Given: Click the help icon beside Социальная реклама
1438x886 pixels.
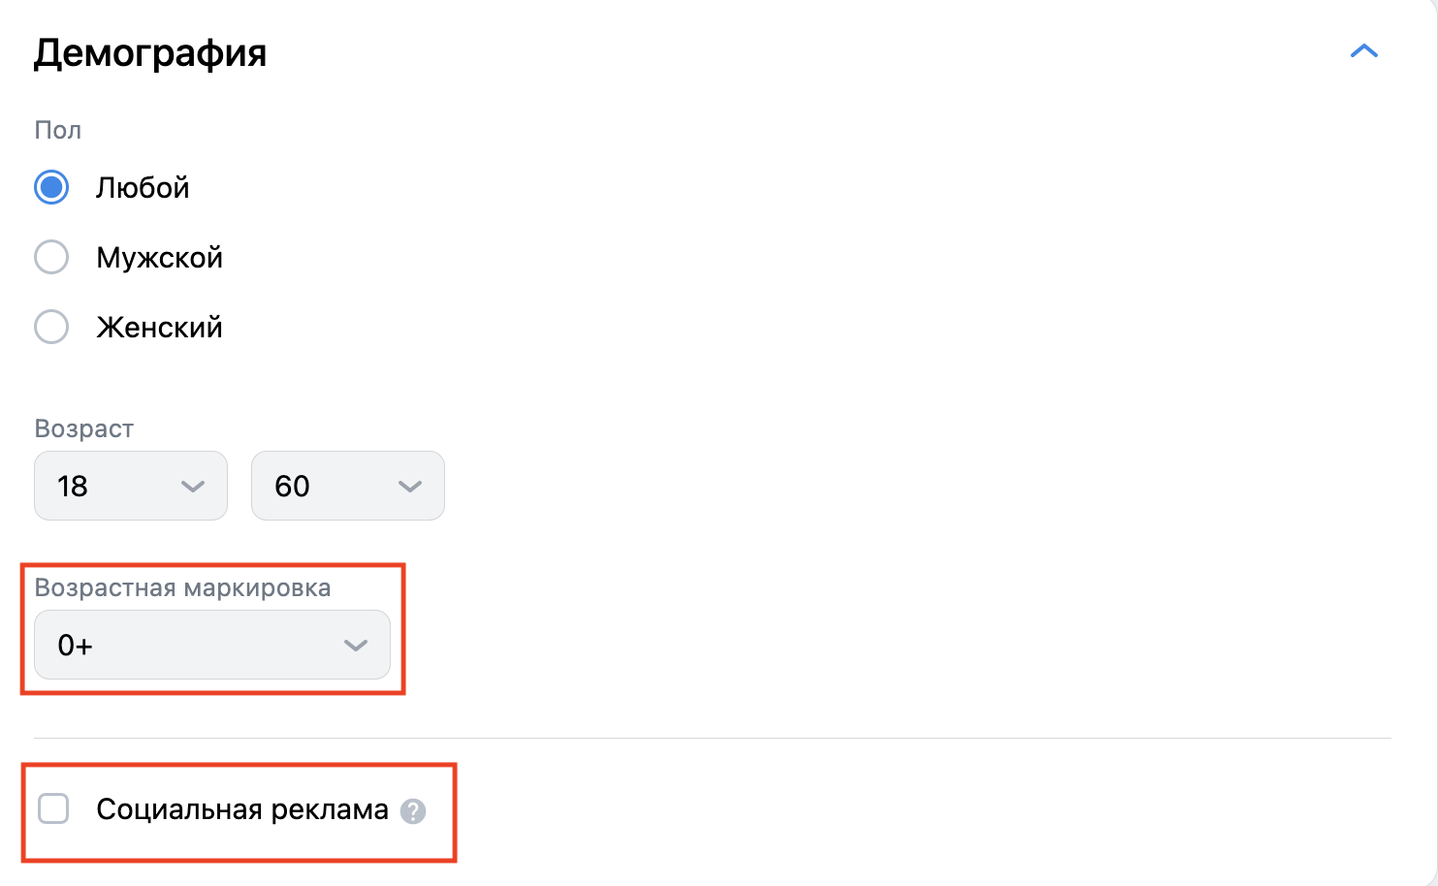Looking at the screenshot, I should [413, 811].
